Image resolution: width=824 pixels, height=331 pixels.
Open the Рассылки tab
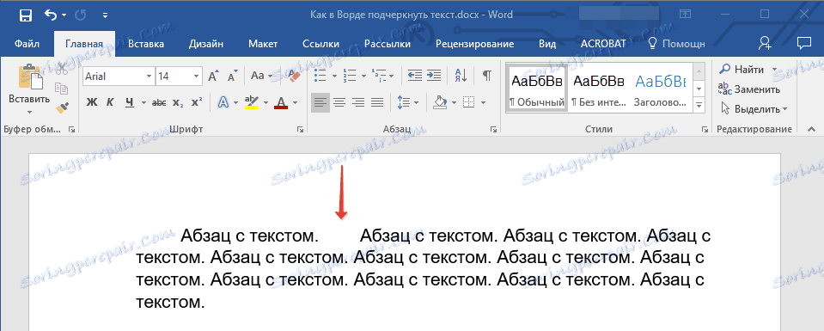coord(388,44)
